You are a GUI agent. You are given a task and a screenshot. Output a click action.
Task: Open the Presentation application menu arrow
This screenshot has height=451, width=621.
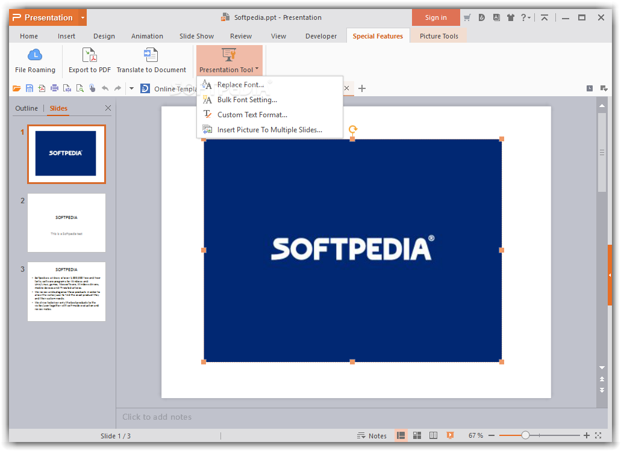(83, 17)
